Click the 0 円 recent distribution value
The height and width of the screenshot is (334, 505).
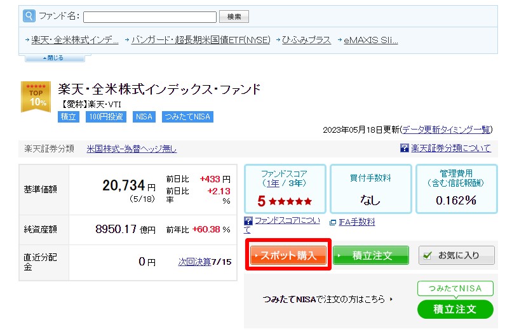tap(147, 262)
